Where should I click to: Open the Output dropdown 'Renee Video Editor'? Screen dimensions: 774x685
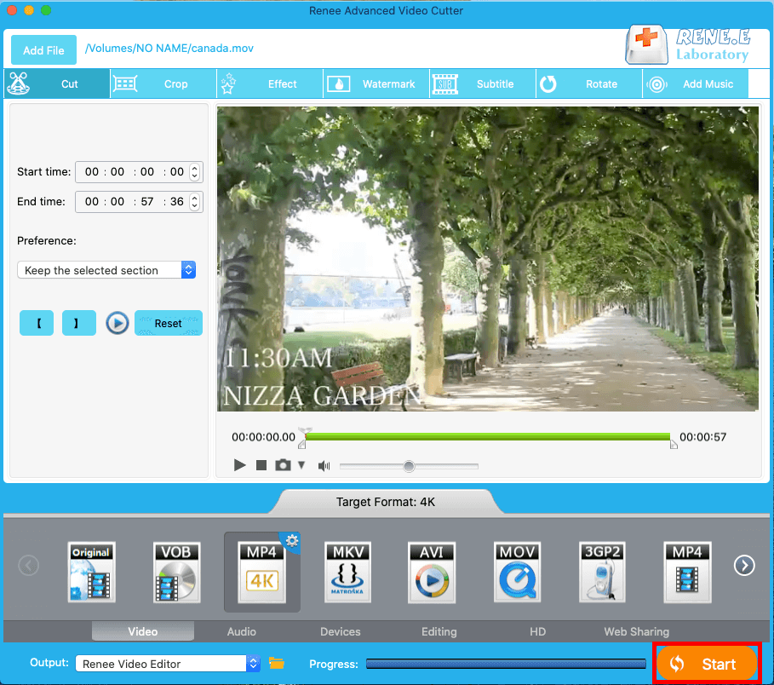click(x=168, y=663)
